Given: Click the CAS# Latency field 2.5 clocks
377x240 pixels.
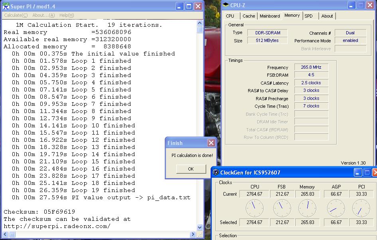Looking at the screenshot, I should pyautogui.click(x=311, y=83).
